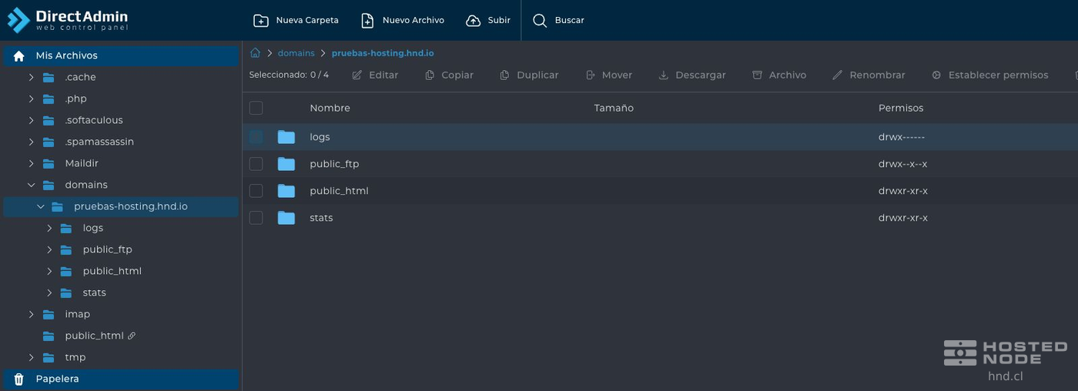1078x391 pixels.
Task: Click the Subir cloud upload icon
Action: [474, 21]
